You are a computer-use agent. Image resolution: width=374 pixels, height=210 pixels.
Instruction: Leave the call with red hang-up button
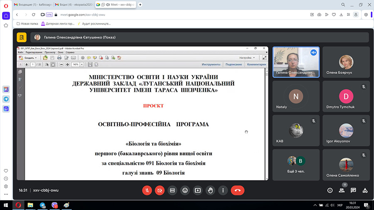coord(238,190)
